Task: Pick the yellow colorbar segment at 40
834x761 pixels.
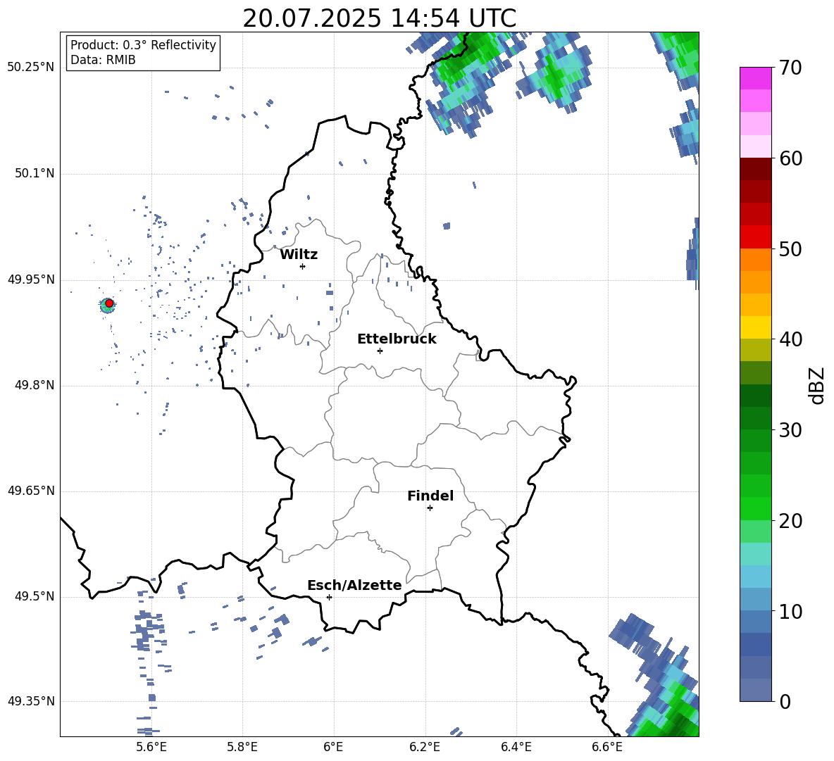Action: pos(755,327)
